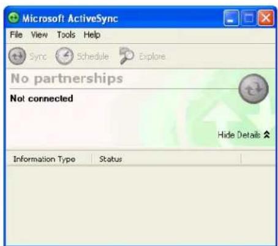Image resolution: width=278 pixels, height=246 pixels.
Task: Click the Sync toolbar icon
Action: (17, 56)
